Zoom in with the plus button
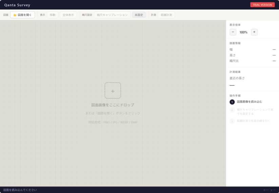 [254, 32]
